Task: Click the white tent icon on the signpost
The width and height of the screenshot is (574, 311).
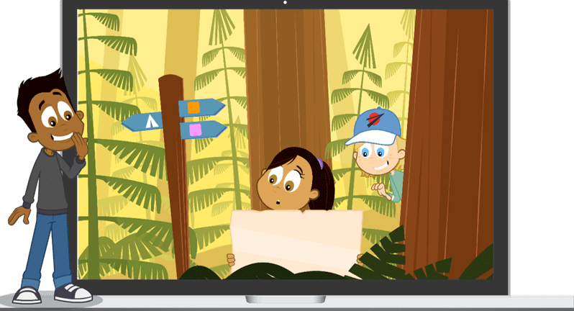Action: pyautogui.click(x=151, y=122)
